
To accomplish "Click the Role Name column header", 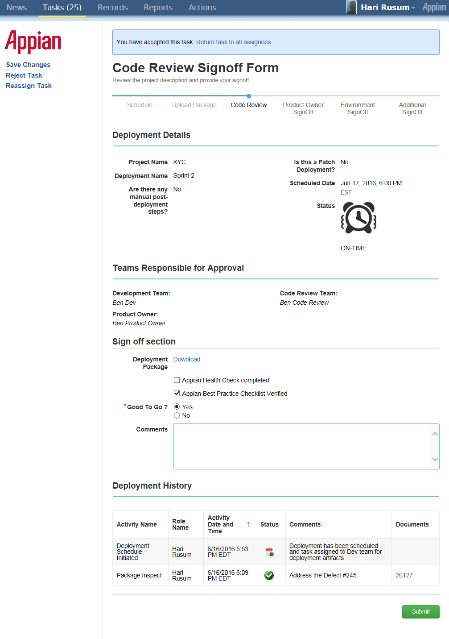I will click(x=181, y=524).
